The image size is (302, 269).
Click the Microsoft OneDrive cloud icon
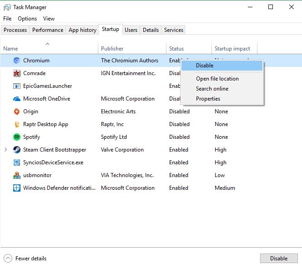pyautogui.click(x=17, y=99)
